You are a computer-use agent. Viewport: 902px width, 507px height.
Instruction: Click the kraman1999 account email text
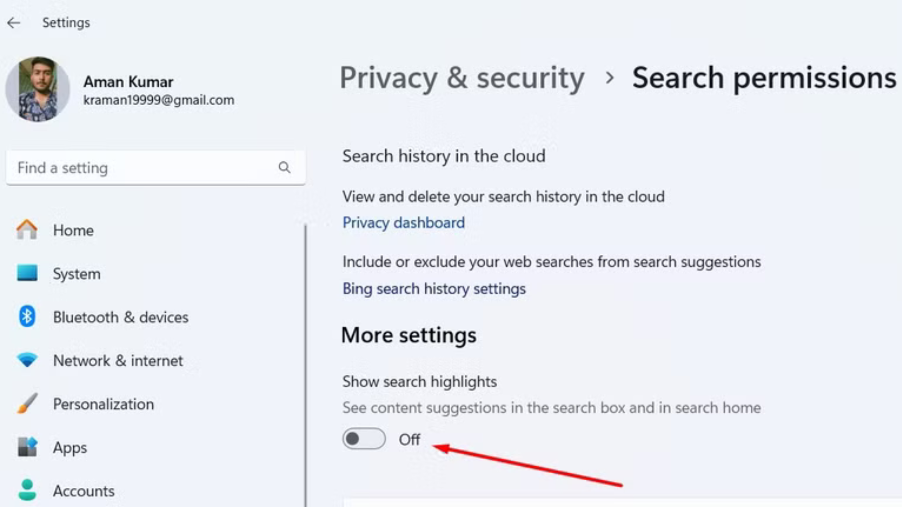159,100
